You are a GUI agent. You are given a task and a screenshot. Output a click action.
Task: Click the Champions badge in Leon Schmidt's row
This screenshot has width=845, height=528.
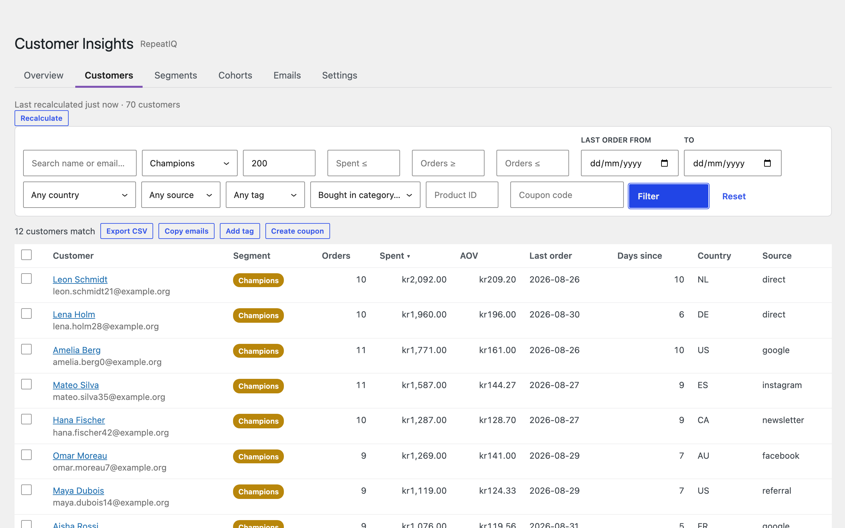coord(258,280)
